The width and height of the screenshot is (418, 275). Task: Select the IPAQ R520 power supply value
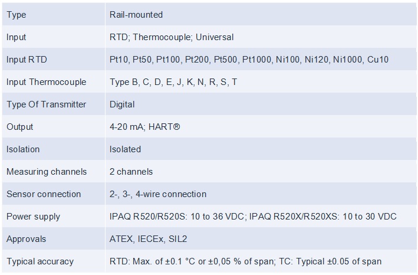pos(253,217)
